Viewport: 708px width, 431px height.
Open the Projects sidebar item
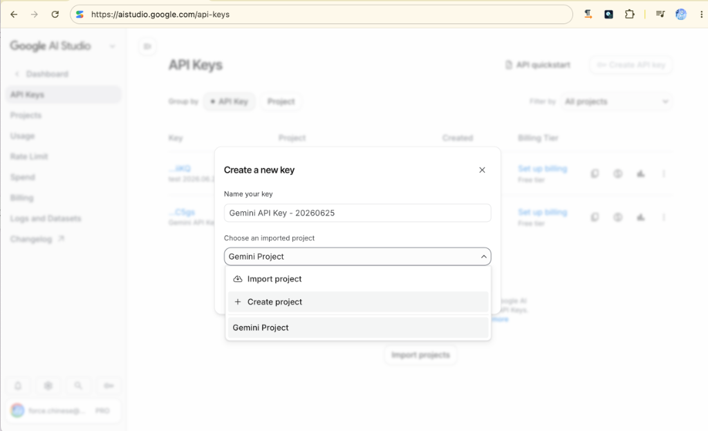[26, 115]
